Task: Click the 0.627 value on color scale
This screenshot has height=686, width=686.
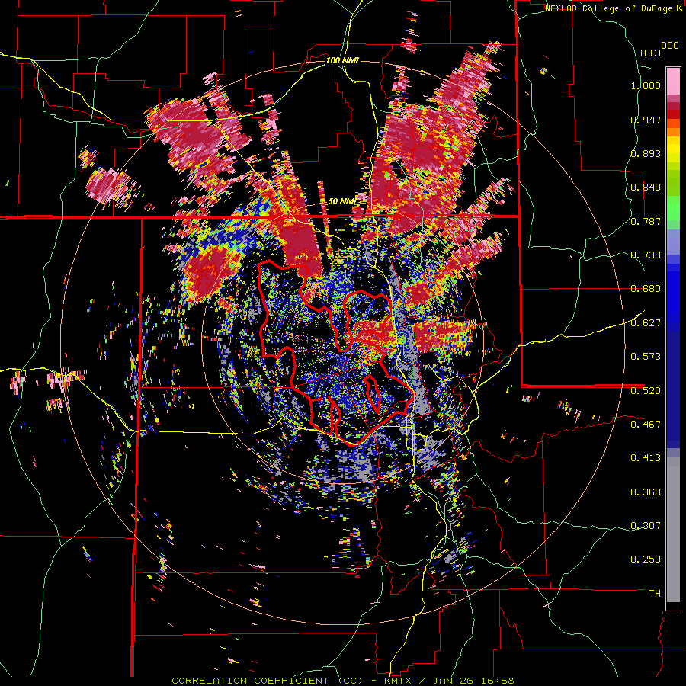Action: coord(646,323)
